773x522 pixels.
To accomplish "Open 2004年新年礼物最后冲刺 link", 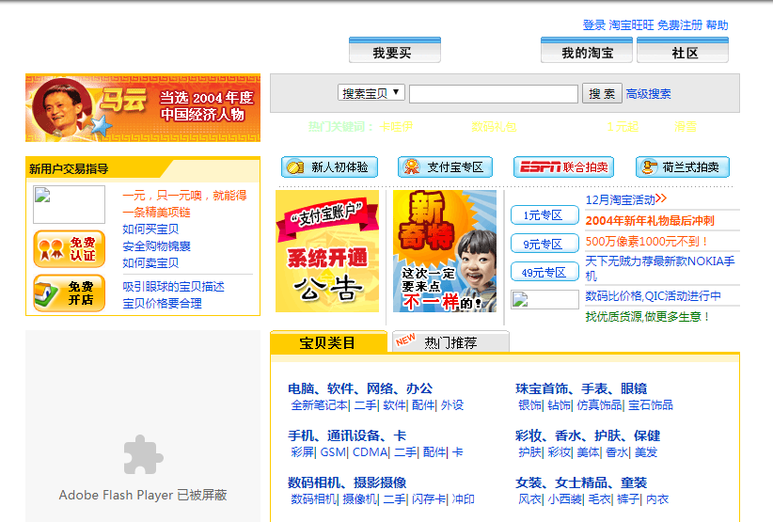I will coord(650,221).
